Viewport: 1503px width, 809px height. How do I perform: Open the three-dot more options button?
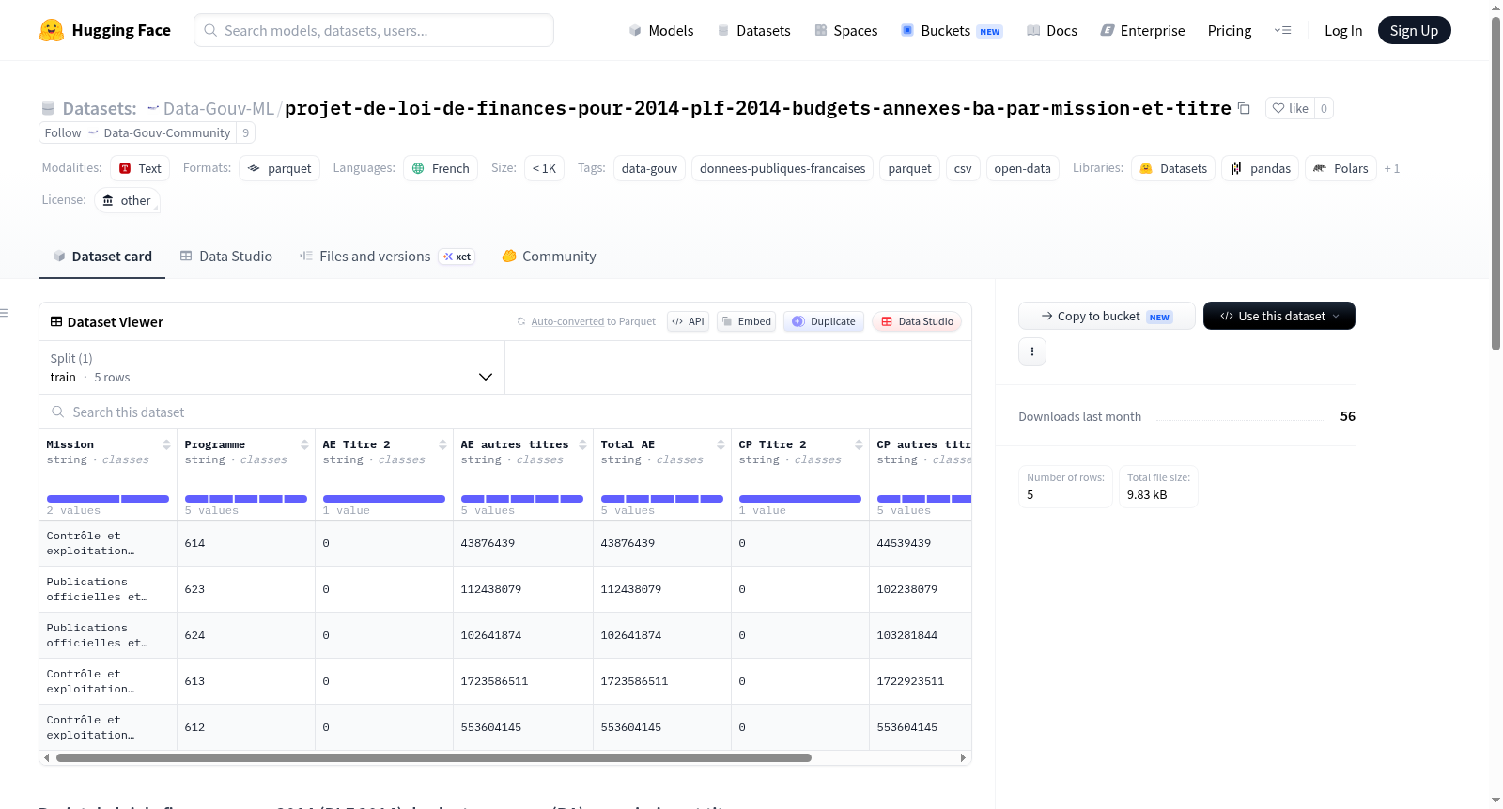click(1032, 351)
